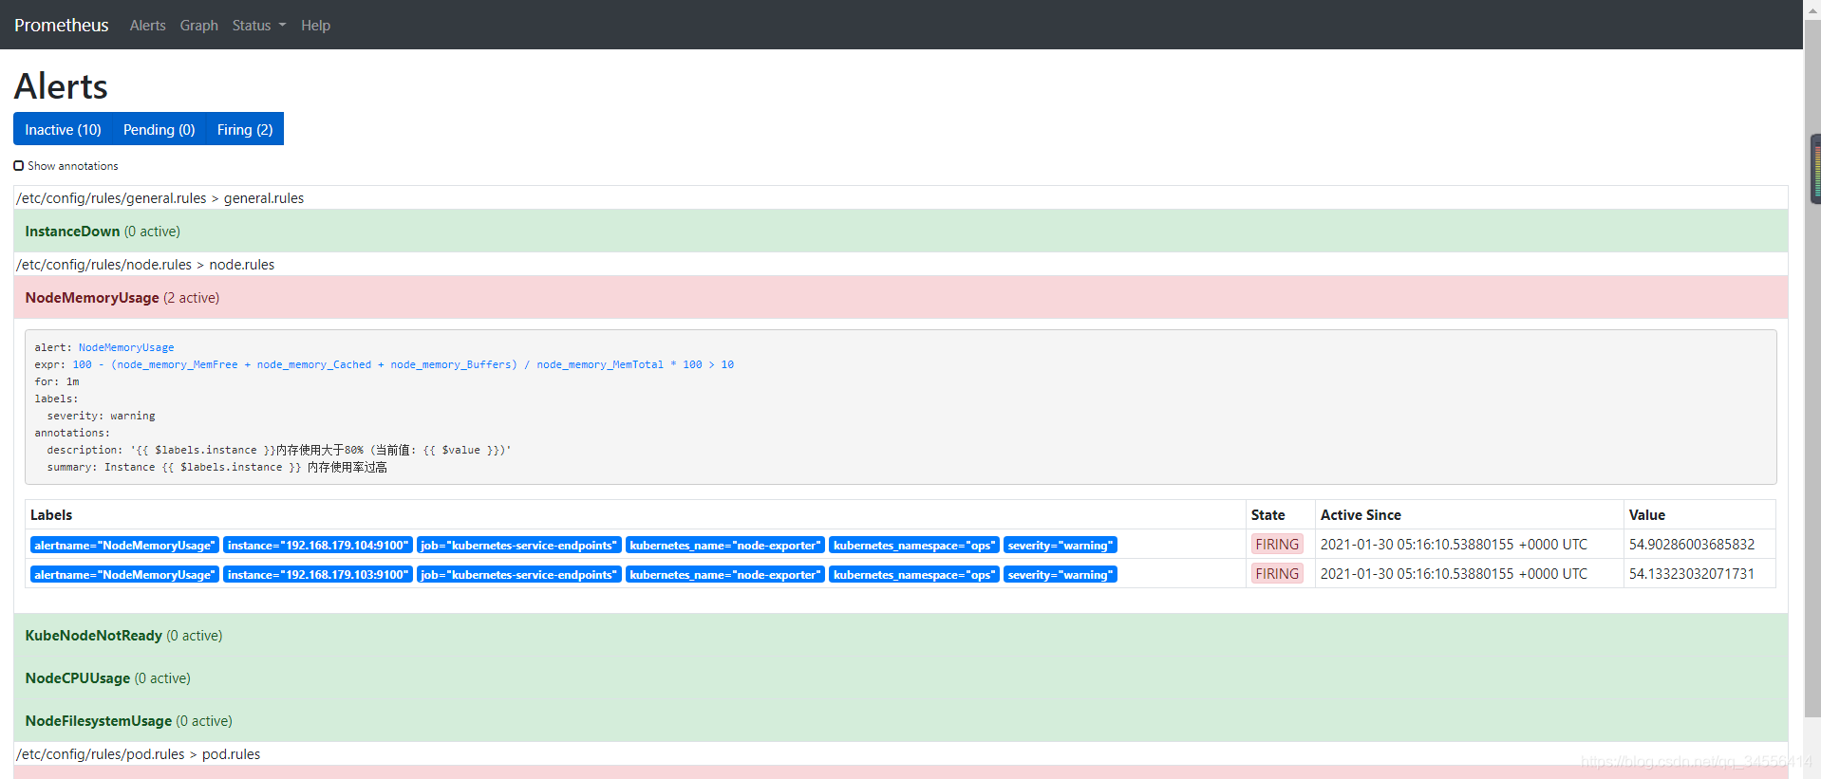Click the node.rules file path text
This screenshot has height=779, width=1821.
click(145, 265)
